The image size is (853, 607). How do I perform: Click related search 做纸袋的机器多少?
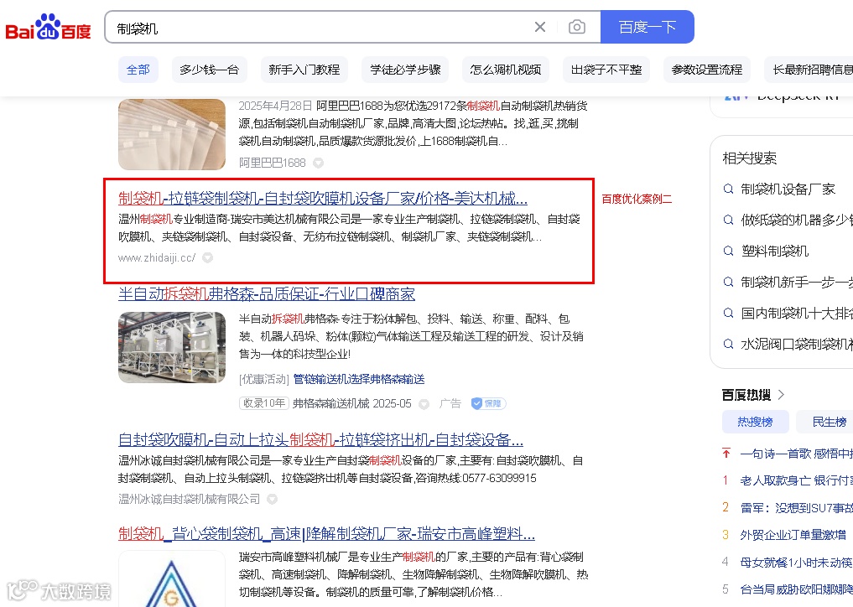(x=797, y=220)
